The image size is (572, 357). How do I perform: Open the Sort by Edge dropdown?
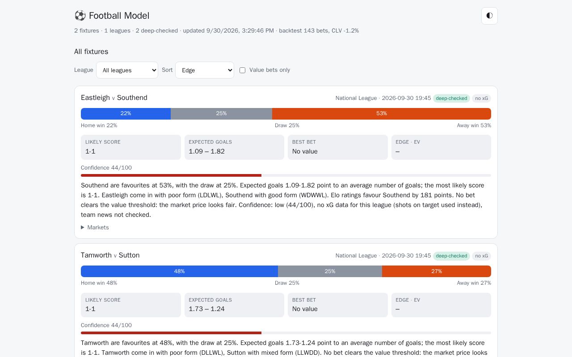coord(205,70)
